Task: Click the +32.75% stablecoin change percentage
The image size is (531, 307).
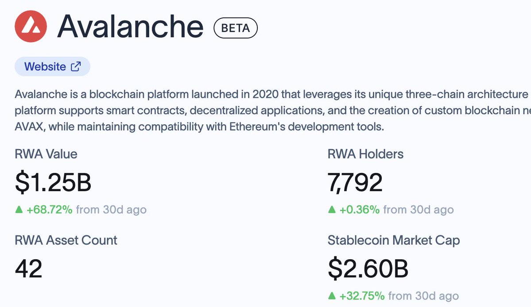Action: [362, 295]
